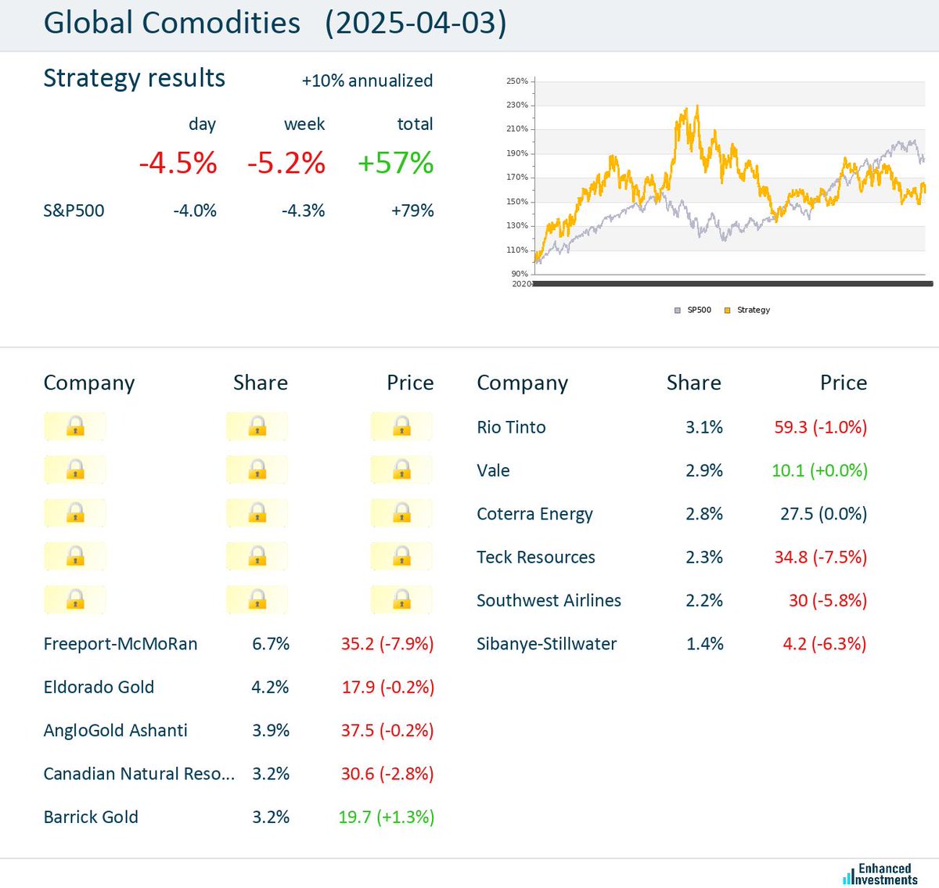Click Sibanye-Stillwater company name
939x888 pixels.
546,644
